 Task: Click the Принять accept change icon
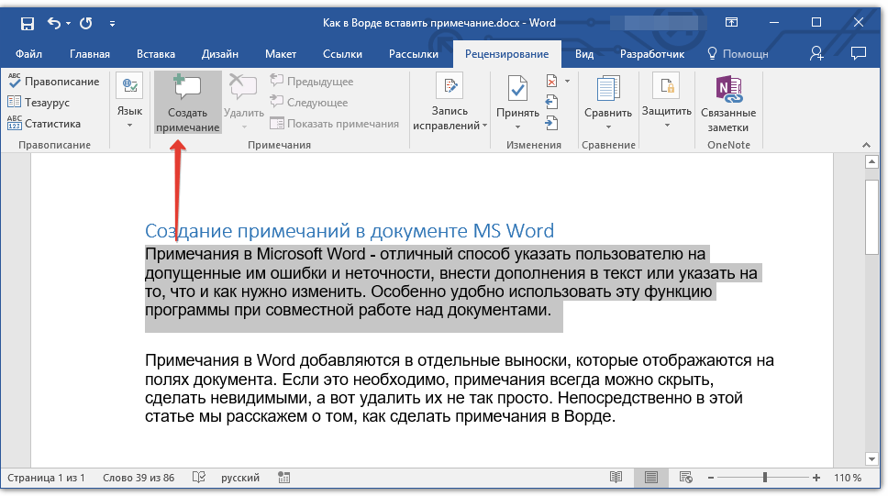[x=517, y=90]
